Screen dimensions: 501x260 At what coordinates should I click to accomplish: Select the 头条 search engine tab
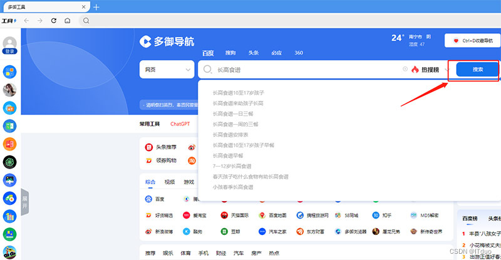(x=254, y=53)
